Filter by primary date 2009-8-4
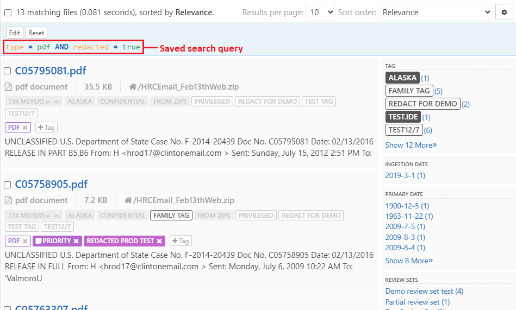This screenshot has width=516, height=310. [405, 248]
